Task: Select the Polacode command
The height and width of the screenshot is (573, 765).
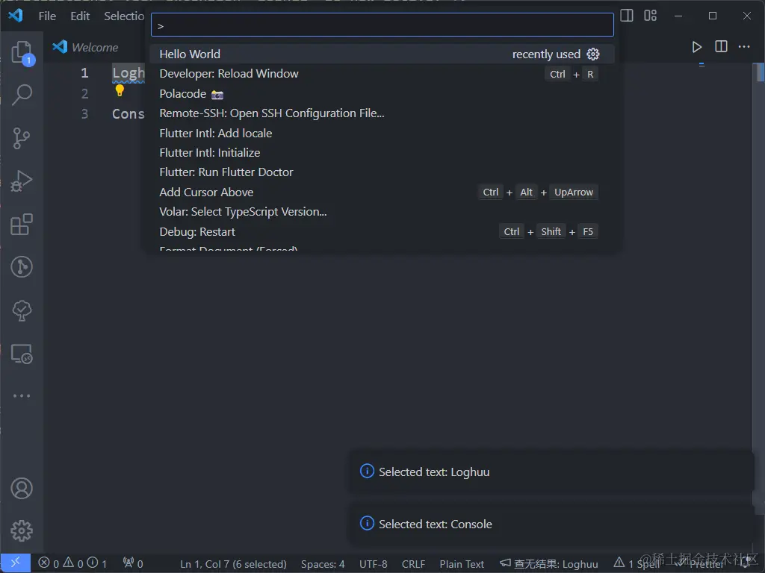Action: pos(382,93)
